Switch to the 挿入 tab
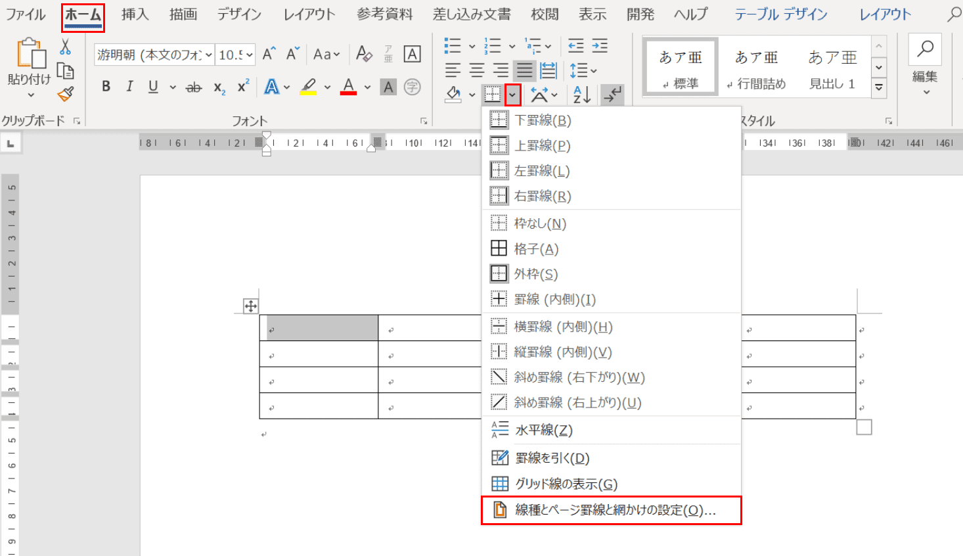963x556 pixels. pos(135,14)
